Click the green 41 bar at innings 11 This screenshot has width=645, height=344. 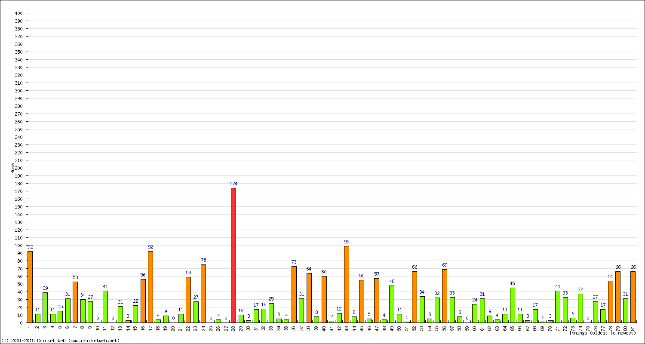click(x=105, y=307)
